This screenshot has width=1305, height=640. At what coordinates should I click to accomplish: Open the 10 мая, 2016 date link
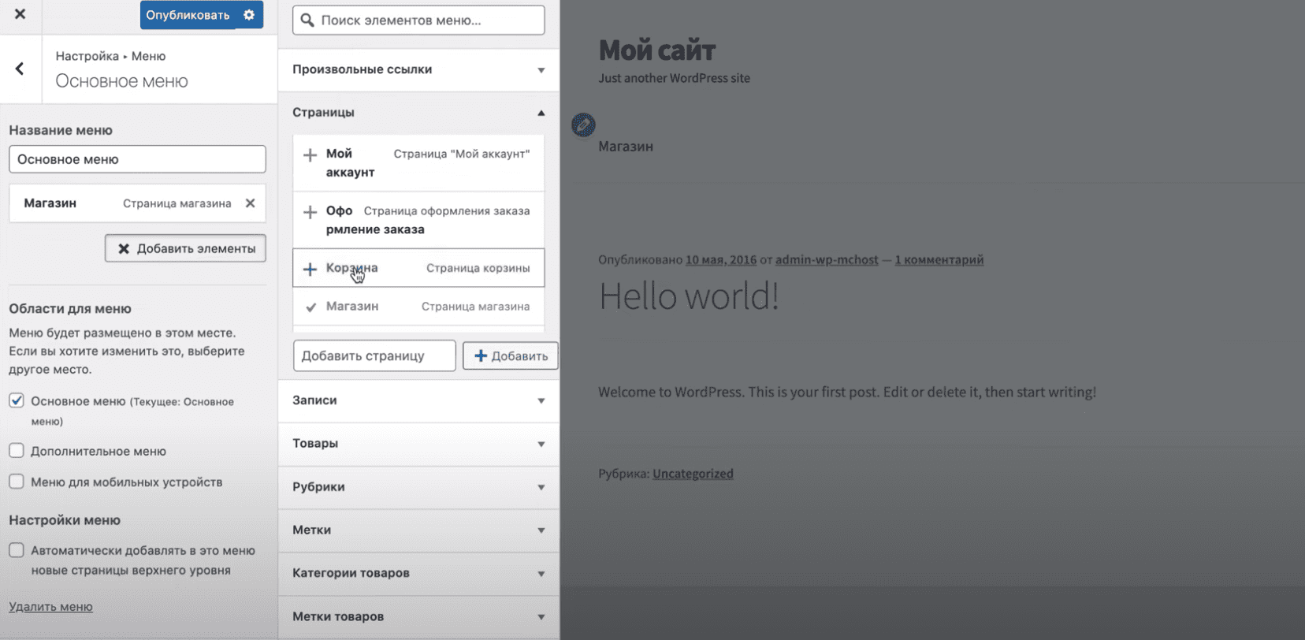721,259
